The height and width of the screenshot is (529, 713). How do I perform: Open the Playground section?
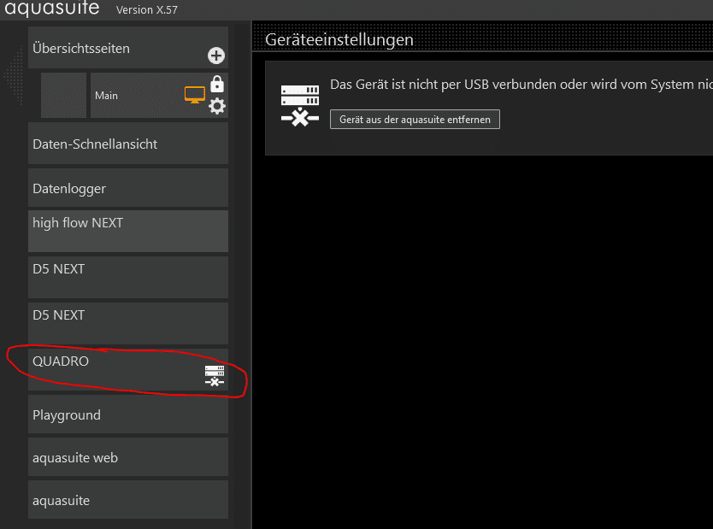pos(128,414)
